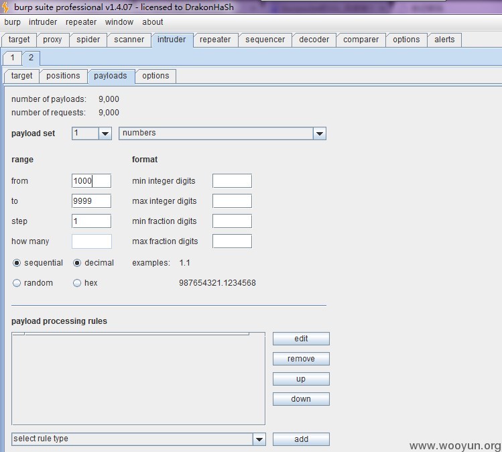
Task: Select the sequential radio button
Action: pyautogui.click(x=17, y=264)
